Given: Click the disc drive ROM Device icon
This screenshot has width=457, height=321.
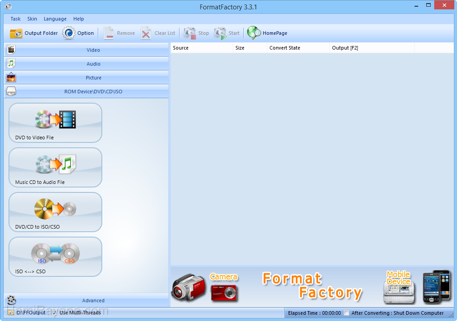Looking at the screenshot, I should (11, 92).
